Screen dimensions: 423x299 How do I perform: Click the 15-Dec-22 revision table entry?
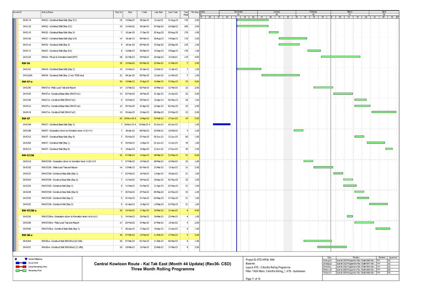327,273
